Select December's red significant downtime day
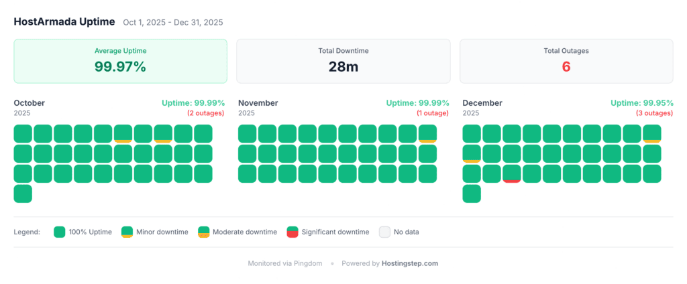Viewport: 687px width, 284px height. 512,173
